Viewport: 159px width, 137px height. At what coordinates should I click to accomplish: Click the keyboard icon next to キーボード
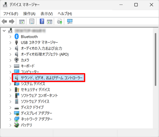(x=17, y=66)
